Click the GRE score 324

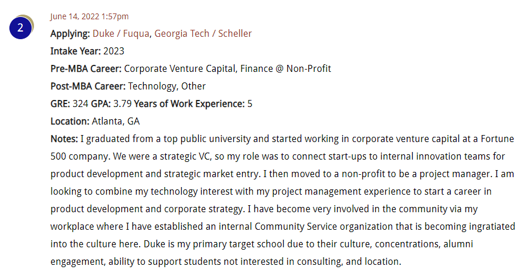point(80,104)
